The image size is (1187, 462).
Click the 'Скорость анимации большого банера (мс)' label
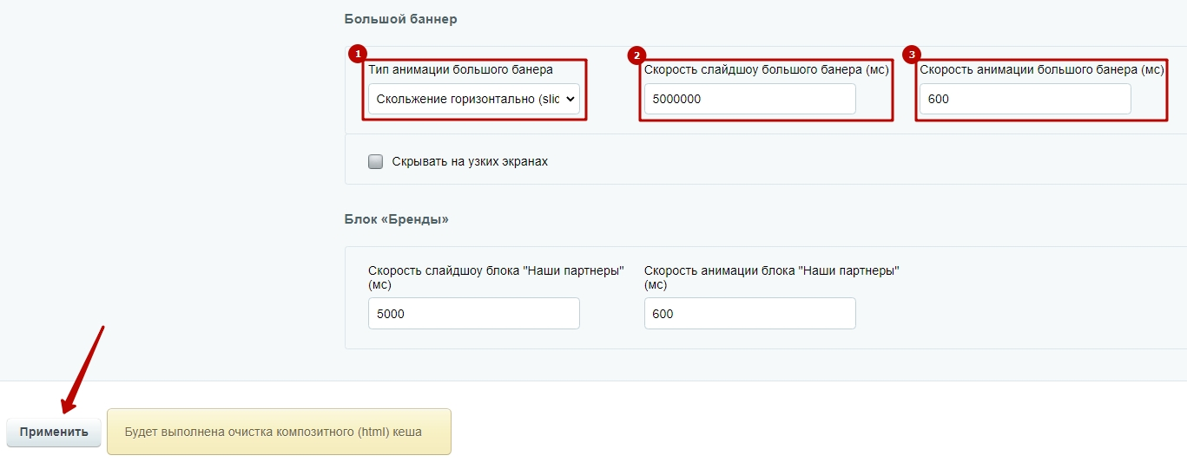click(1042, 69)
